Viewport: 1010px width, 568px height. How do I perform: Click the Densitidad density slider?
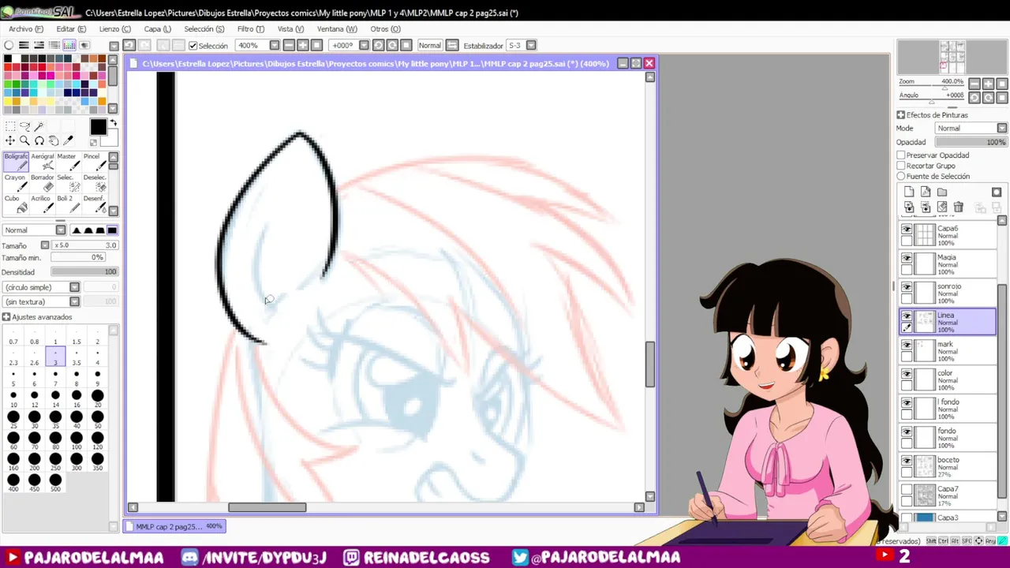tap(84, 271)
